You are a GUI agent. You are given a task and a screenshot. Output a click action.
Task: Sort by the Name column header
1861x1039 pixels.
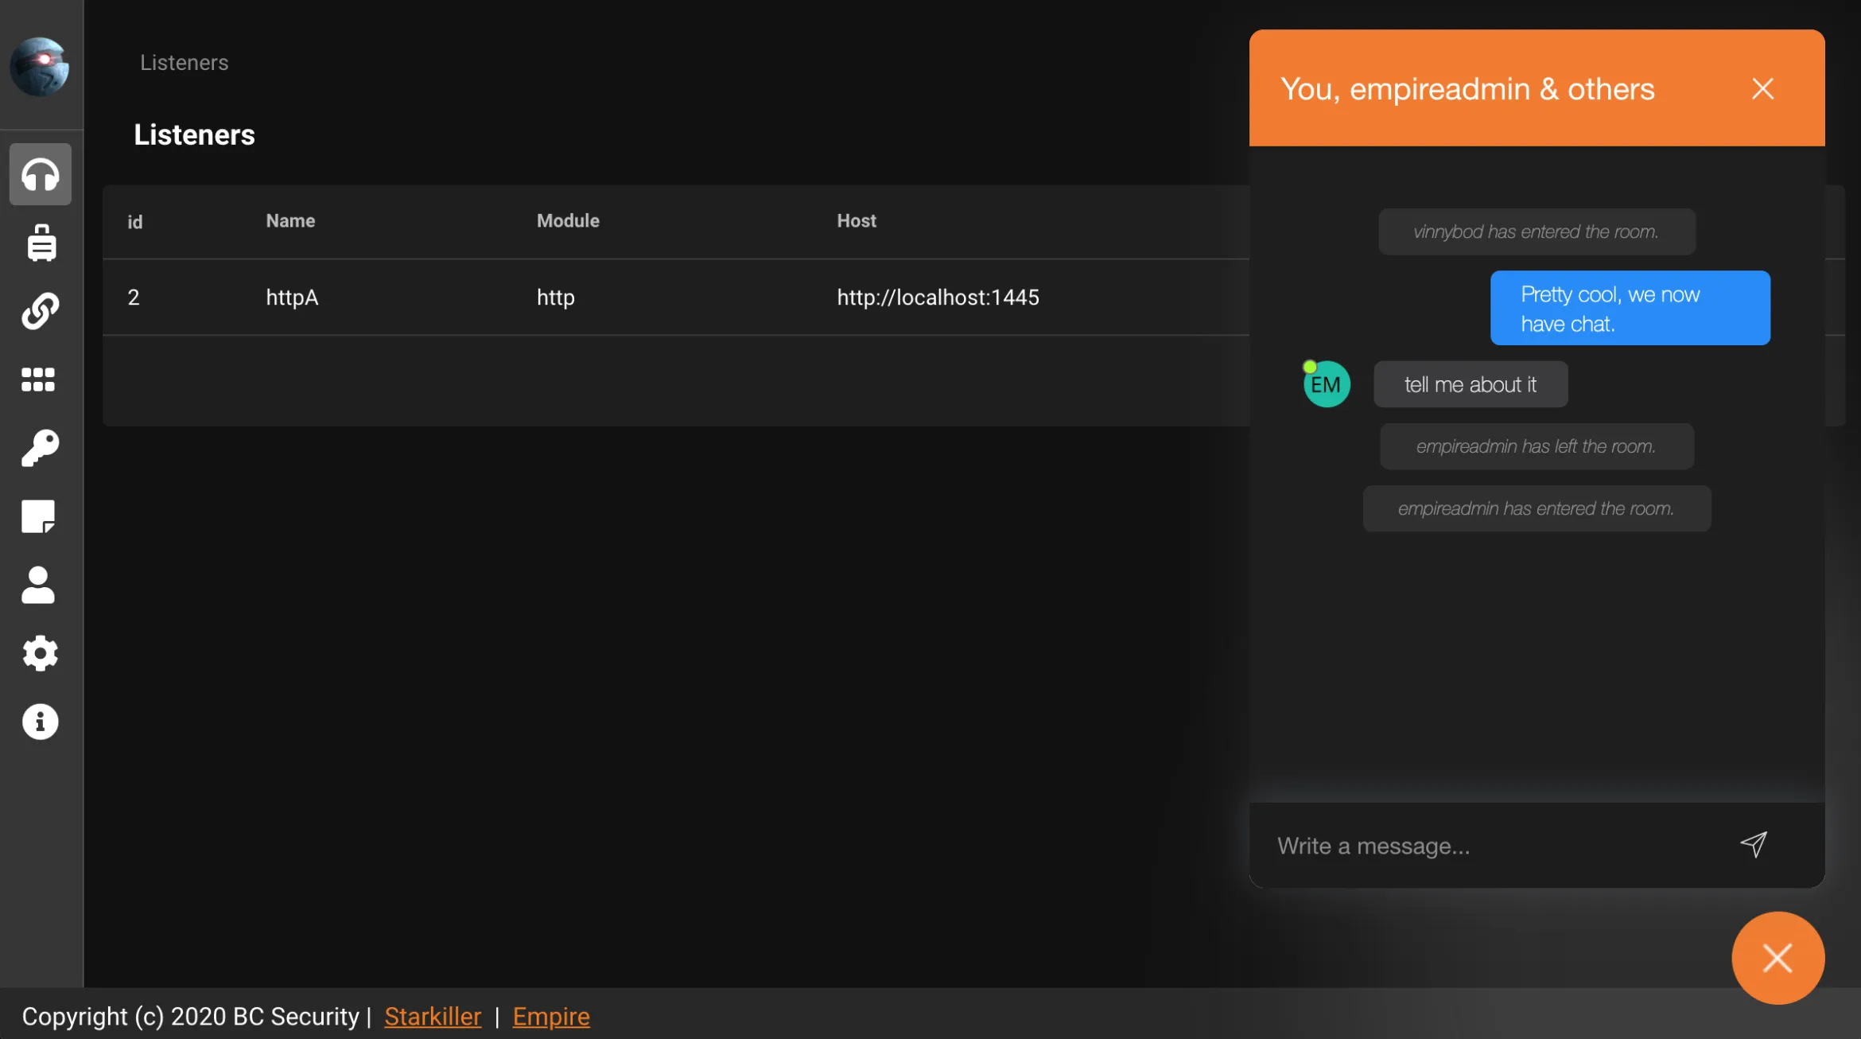click(290, 220)
